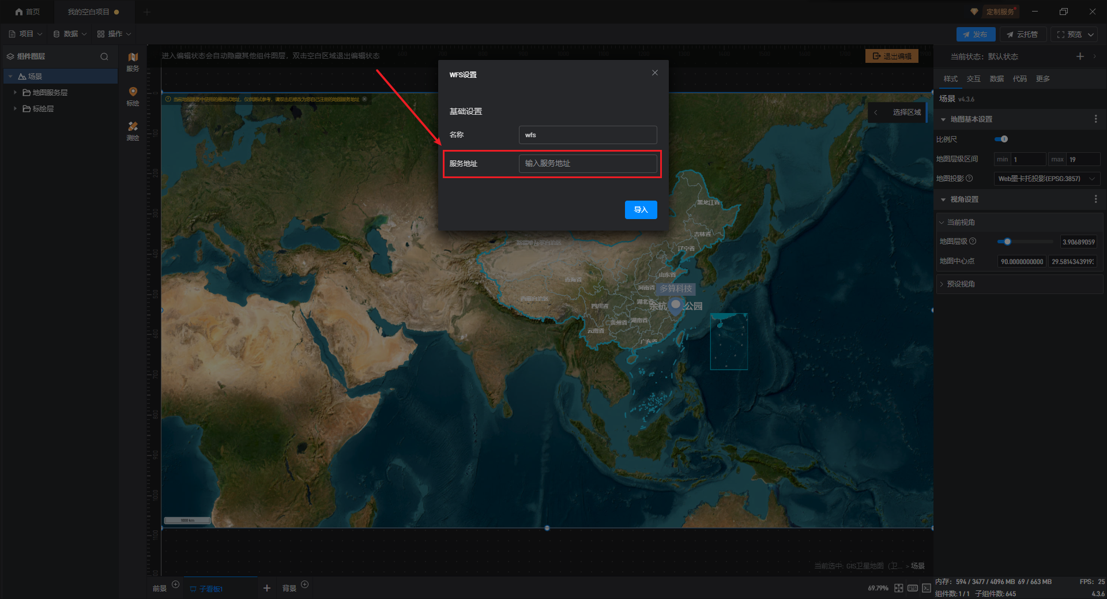The height and width of the screenshot is (599, 1107).
Task: Open the keyboard shortcuts icon
Action: [913, 588]
